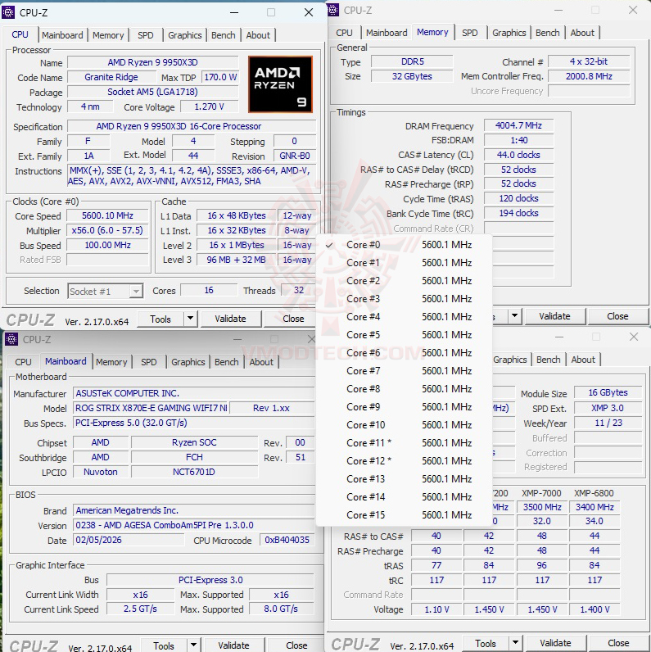Click Validate button in CPU window
This screenshot has height=652, width=651.
click(x=230, y=319)
